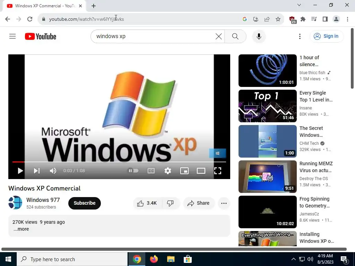Select the Windows XP Commercial tab

coord(44,6)
